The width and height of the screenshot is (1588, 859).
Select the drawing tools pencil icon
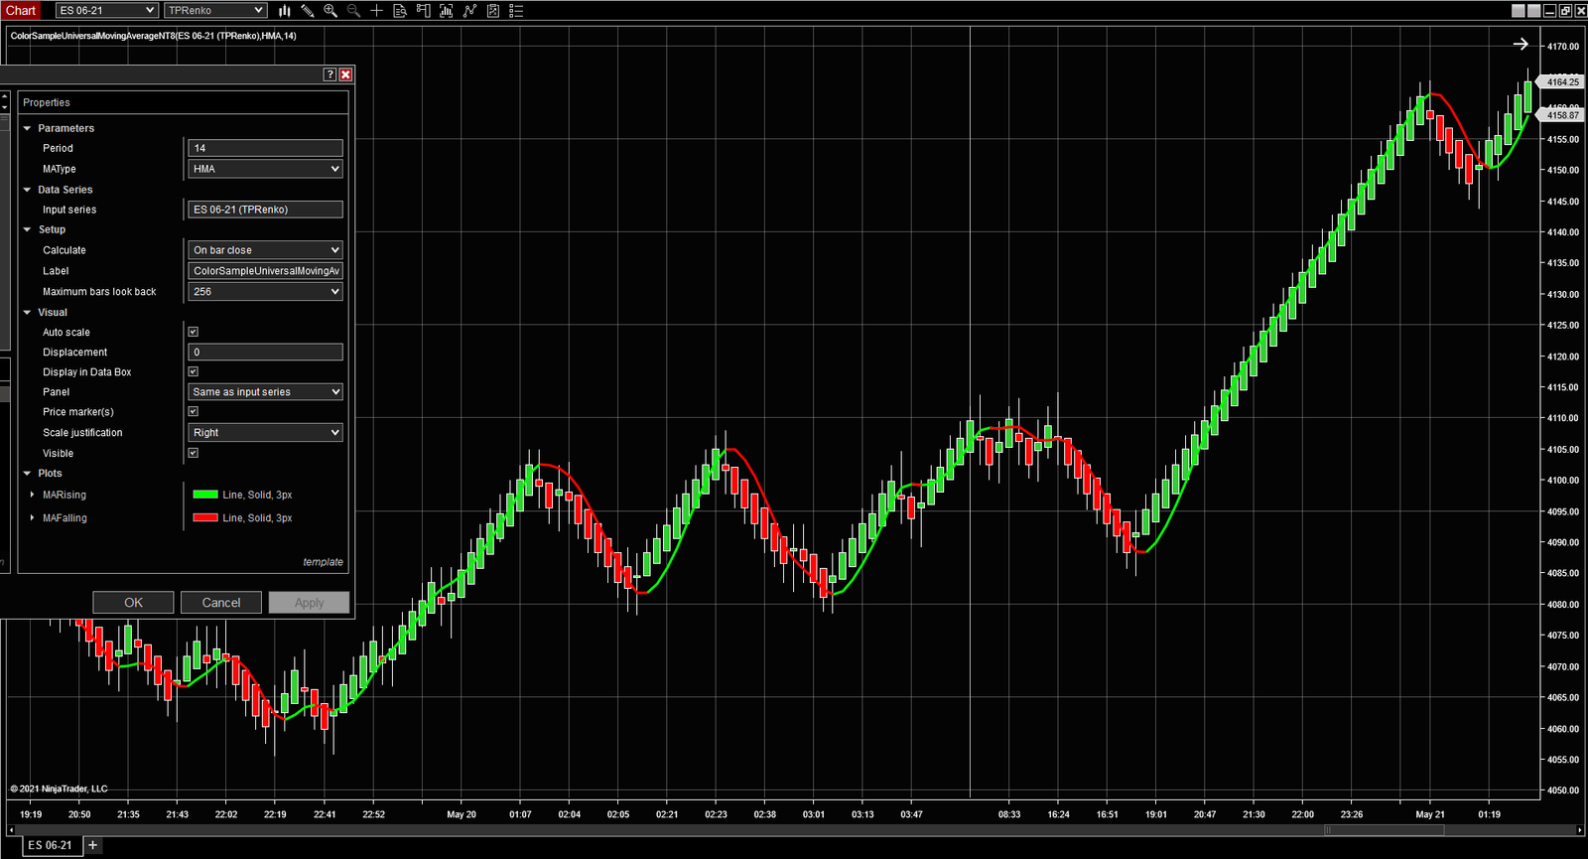click(x=308, y=11)
